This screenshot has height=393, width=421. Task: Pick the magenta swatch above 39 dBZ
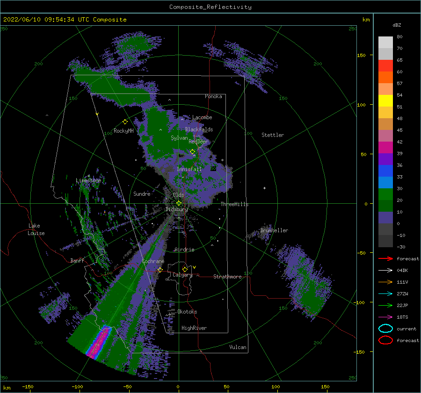coord(385,148)
